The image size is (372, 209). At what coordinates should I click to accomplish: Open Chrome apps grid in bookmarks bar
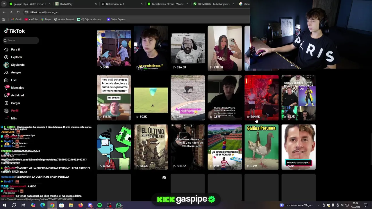point(4,19)
